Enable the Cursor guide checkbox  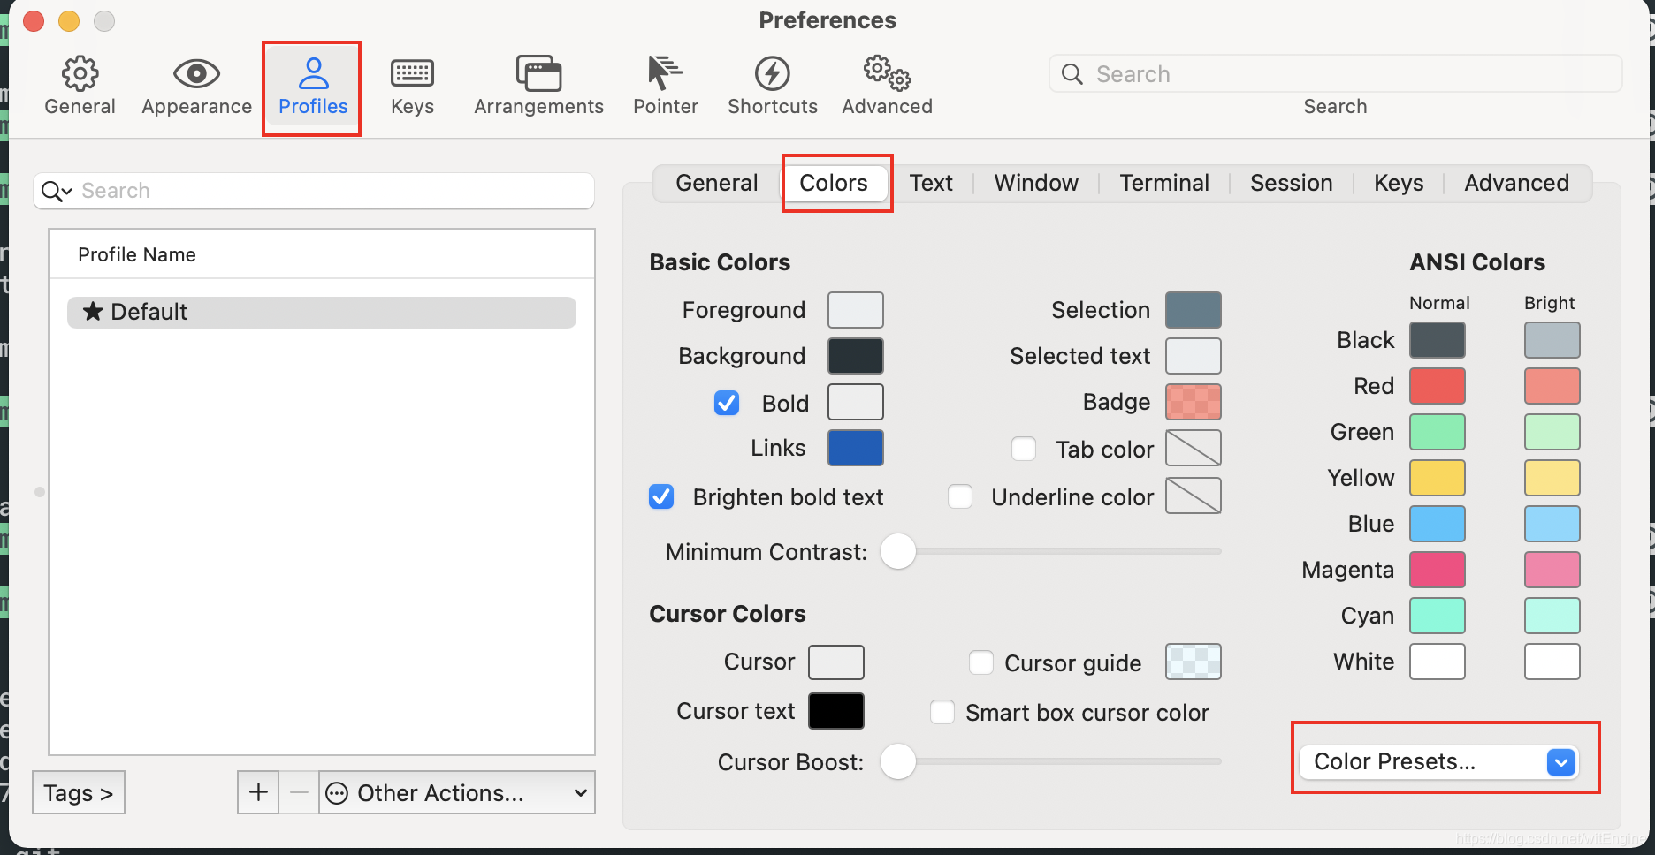point(981,662)
